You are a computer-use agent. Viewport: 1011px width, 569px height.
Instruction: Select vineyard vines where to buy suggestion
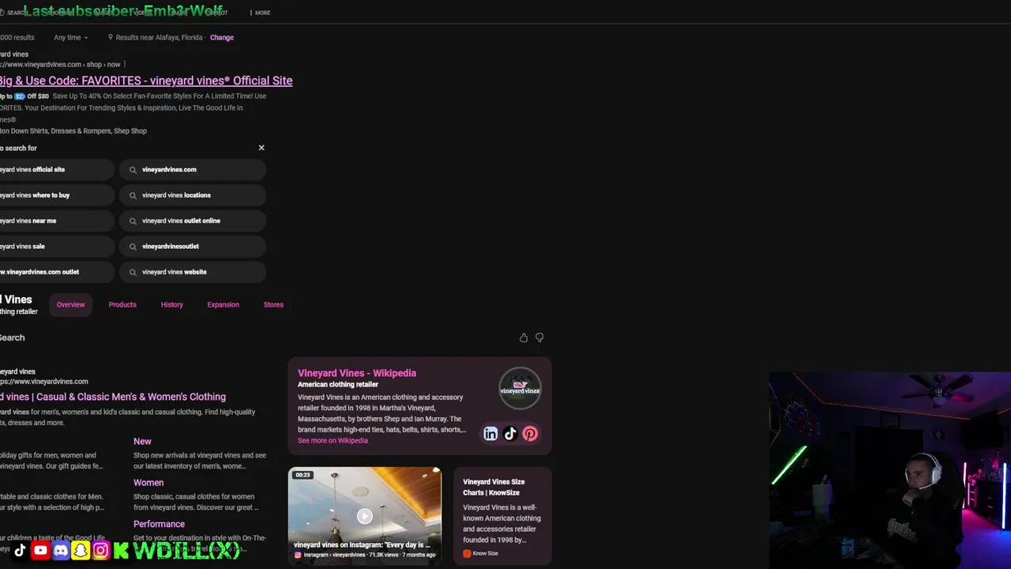(55, 195)
